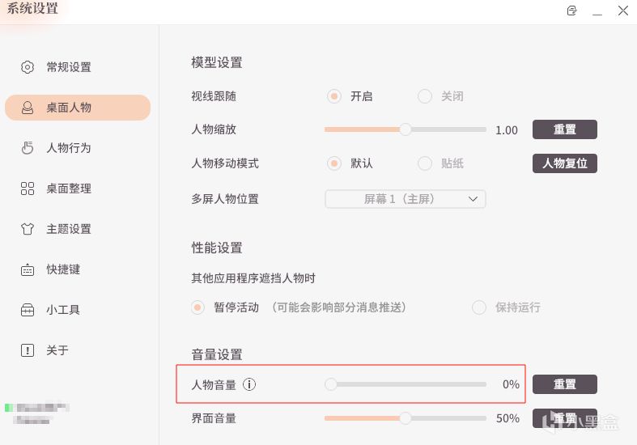Click the 人物复位 button
The width and height of the screenshot is (637, 445).
pos(564,163)
